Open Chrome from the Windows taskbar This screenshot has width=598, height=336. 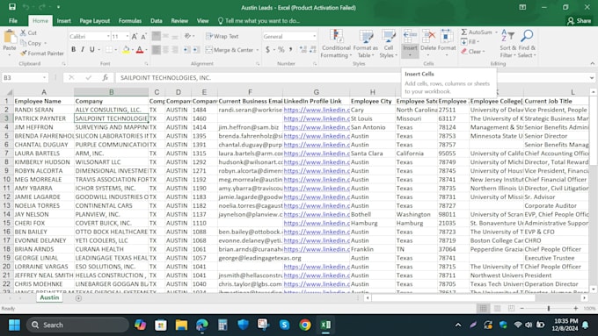tap(305, 325)
